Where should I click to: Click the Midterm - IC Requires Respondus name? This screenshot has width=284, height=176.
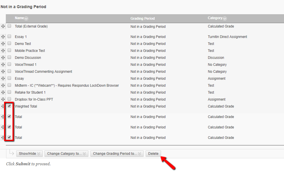(x=67, y=86)
